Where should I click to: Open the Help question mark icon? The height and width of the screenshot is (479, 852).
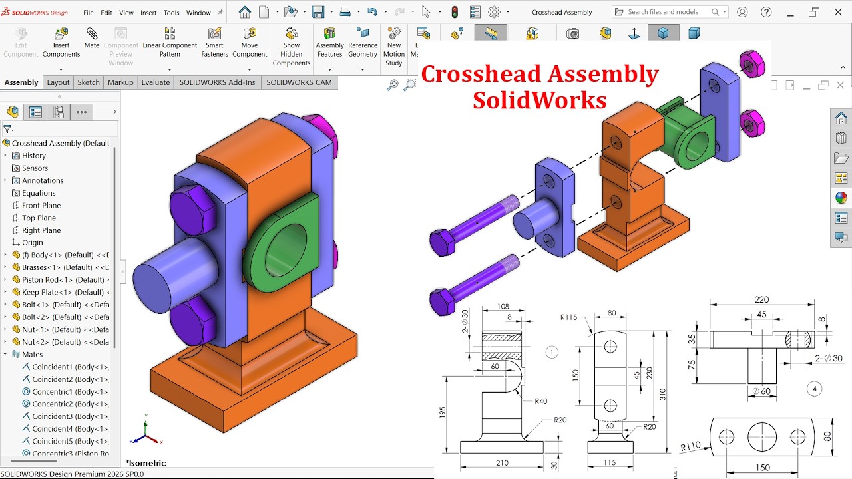click(x=766, y=12)
